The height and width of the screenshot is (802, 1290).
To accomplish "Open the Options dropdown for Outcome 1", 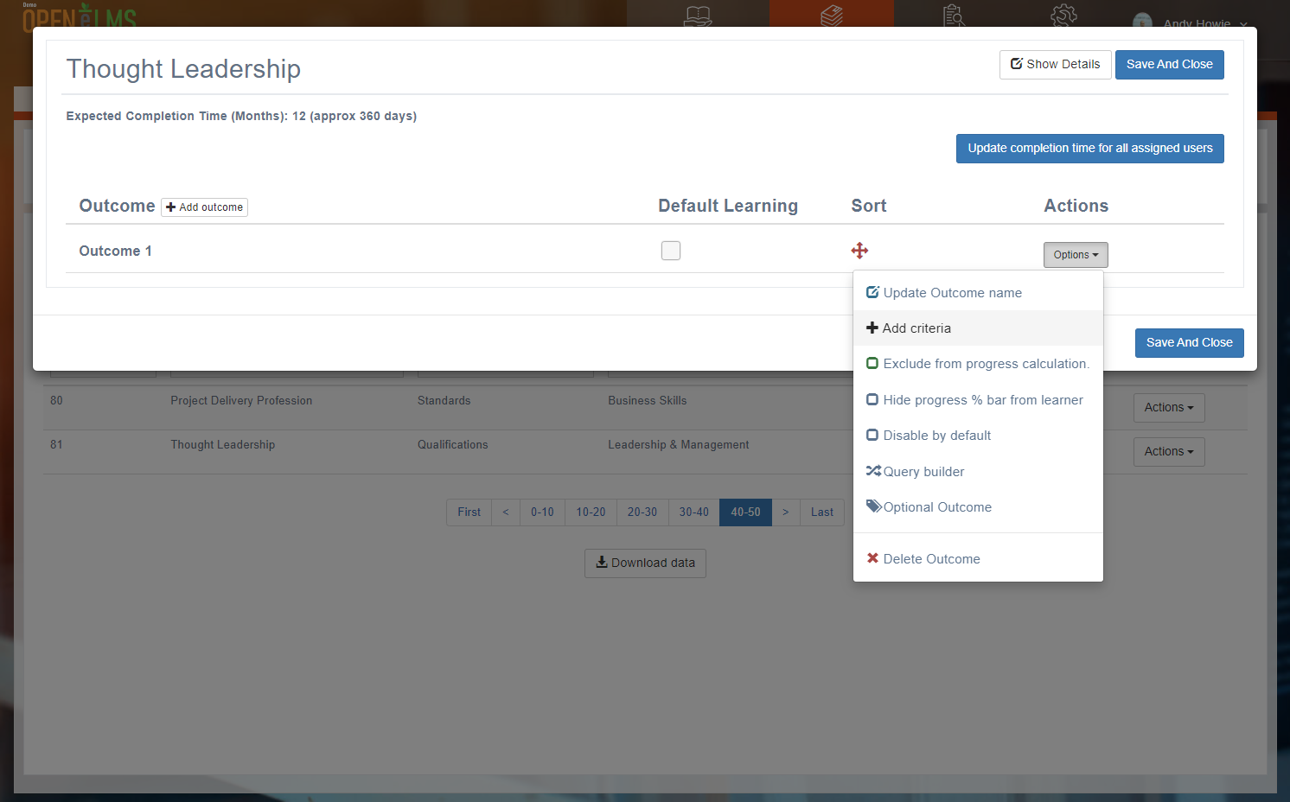I will pyautogui.click(x=1076, y=255).
